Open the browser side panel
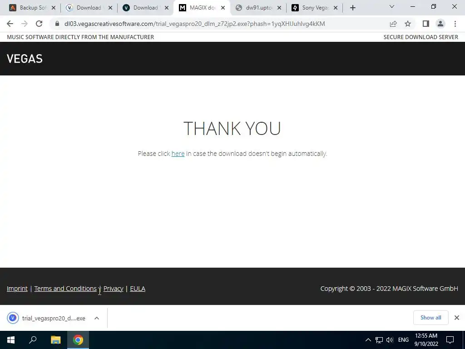This screenshot has height=349, width=465. pyautogui.click(x=426, y=24)
